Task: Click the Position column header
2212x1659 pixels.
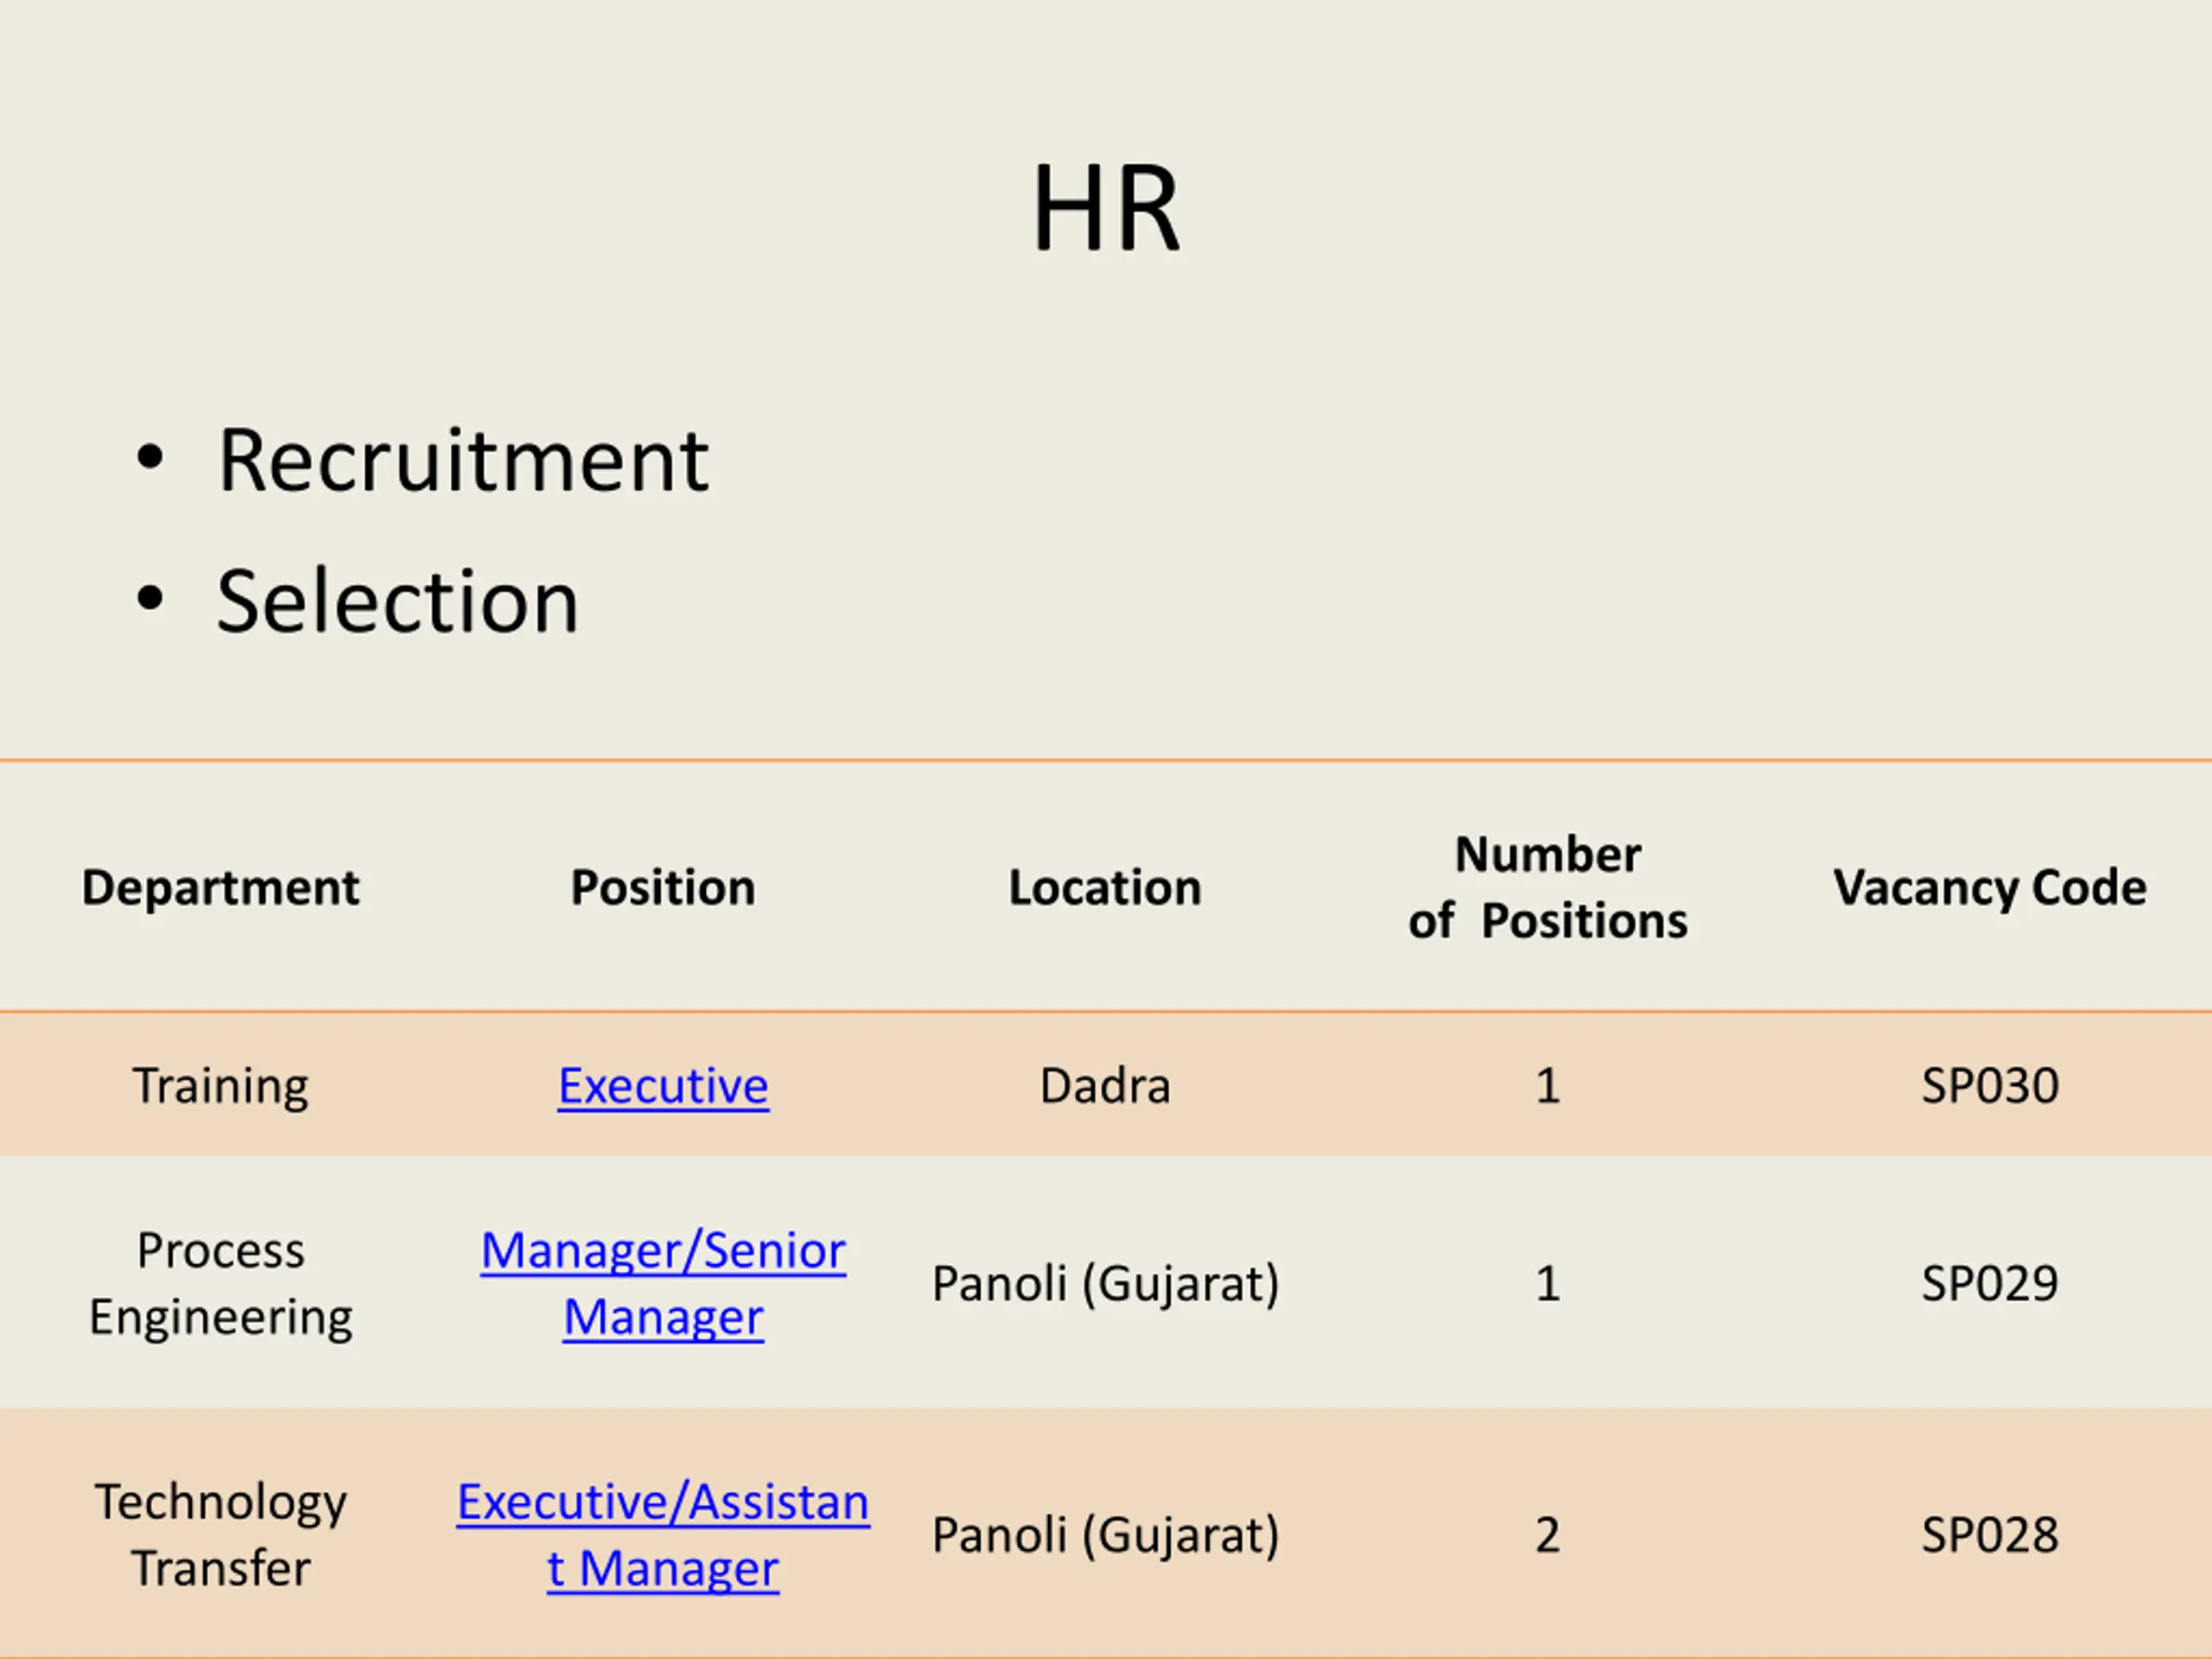Action: [663, 887]
